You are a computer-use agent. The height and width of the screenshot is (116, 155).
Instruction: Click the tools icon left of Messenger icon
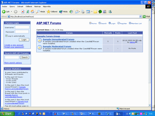tap(105, 11)
